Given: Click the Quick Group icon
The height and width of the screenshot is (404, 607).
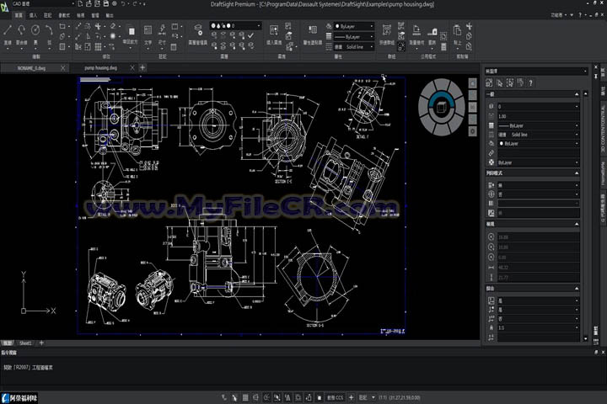Looking at the screenshot, I should (x=386, y=30).
